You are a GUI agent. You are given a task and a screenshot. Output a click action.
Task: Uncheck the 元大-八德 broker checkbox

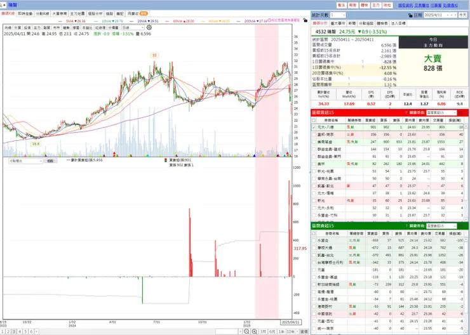tap(314, 128)
